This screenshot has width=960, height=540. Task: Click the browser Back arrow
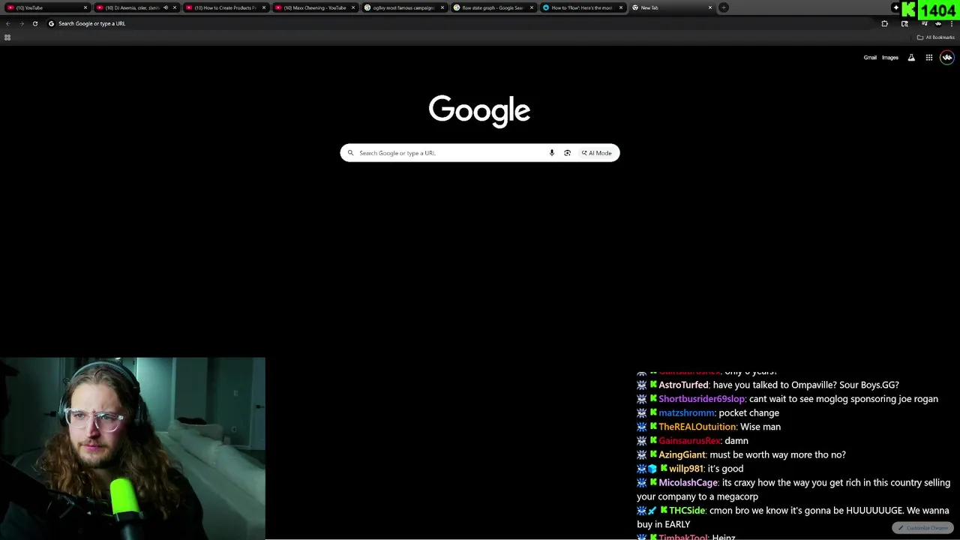pos(8,23)
